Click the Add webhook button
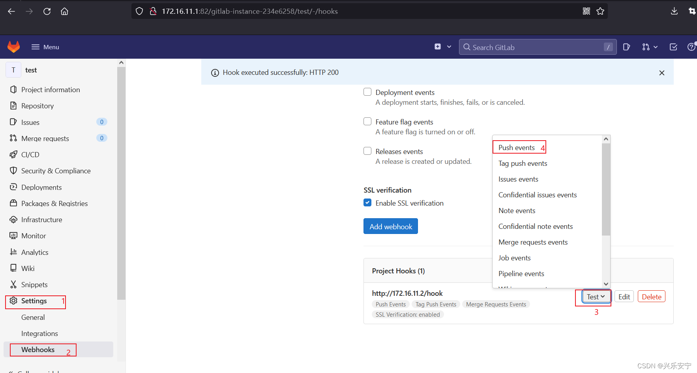 tap(391, 226)
